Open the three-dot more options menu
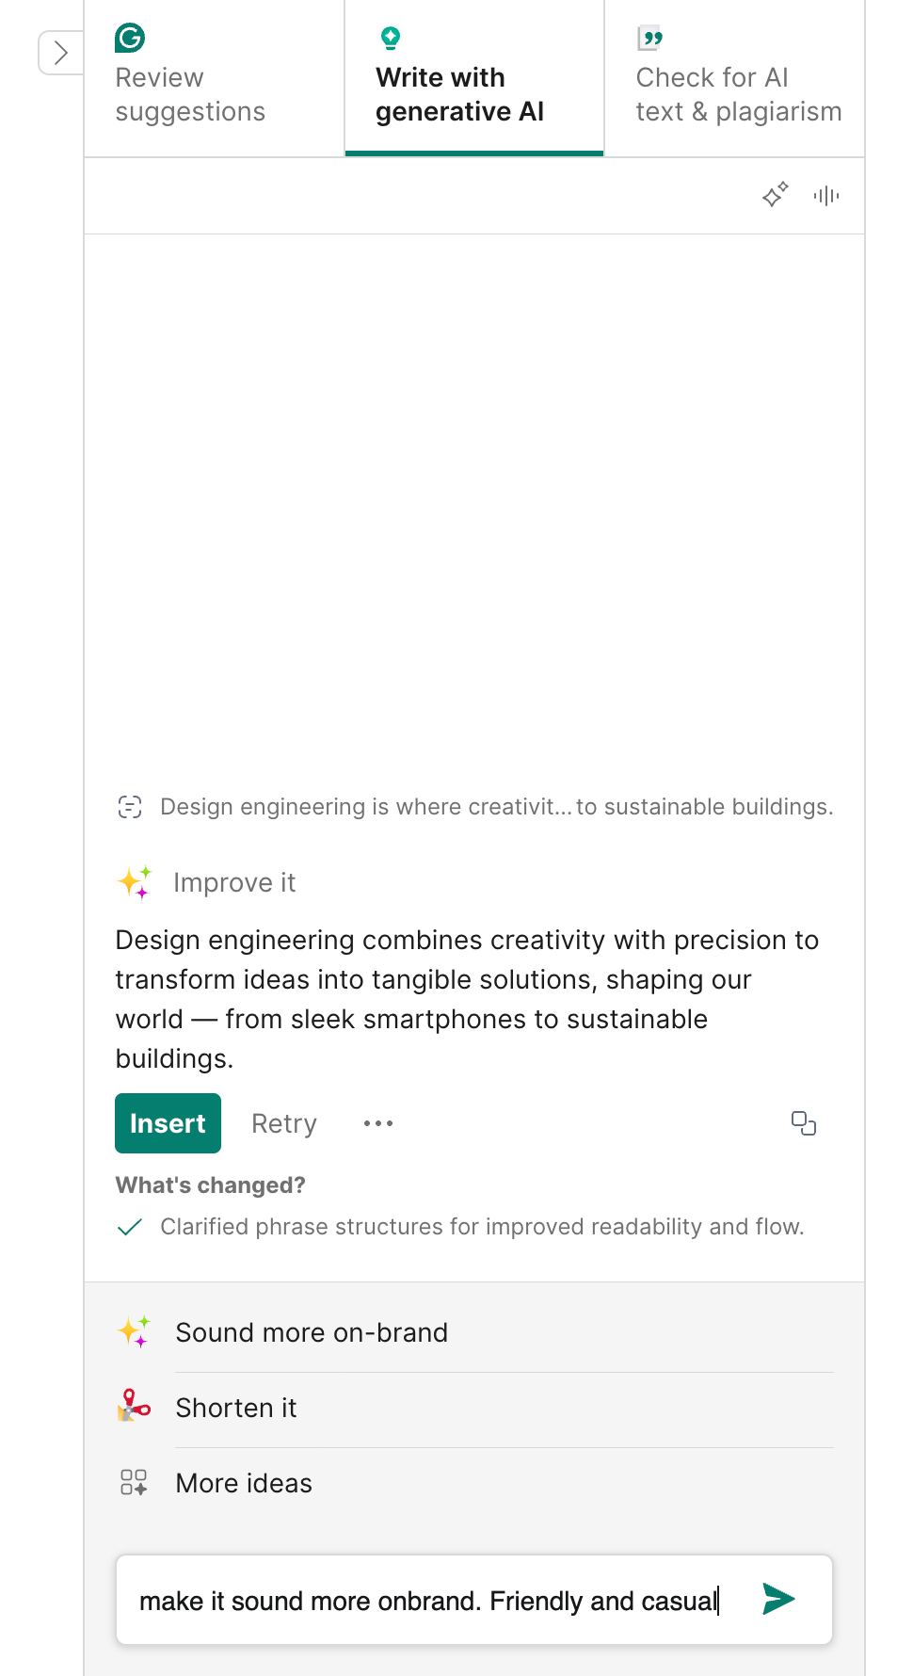 click(x=377, y=1122)
